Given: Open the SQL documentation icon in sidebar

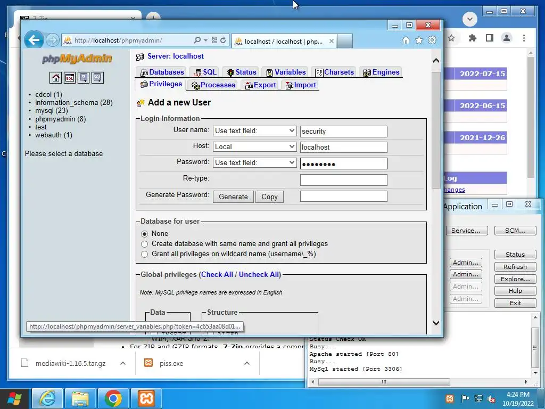Looking at the screenshot, I should pos(98,78).
